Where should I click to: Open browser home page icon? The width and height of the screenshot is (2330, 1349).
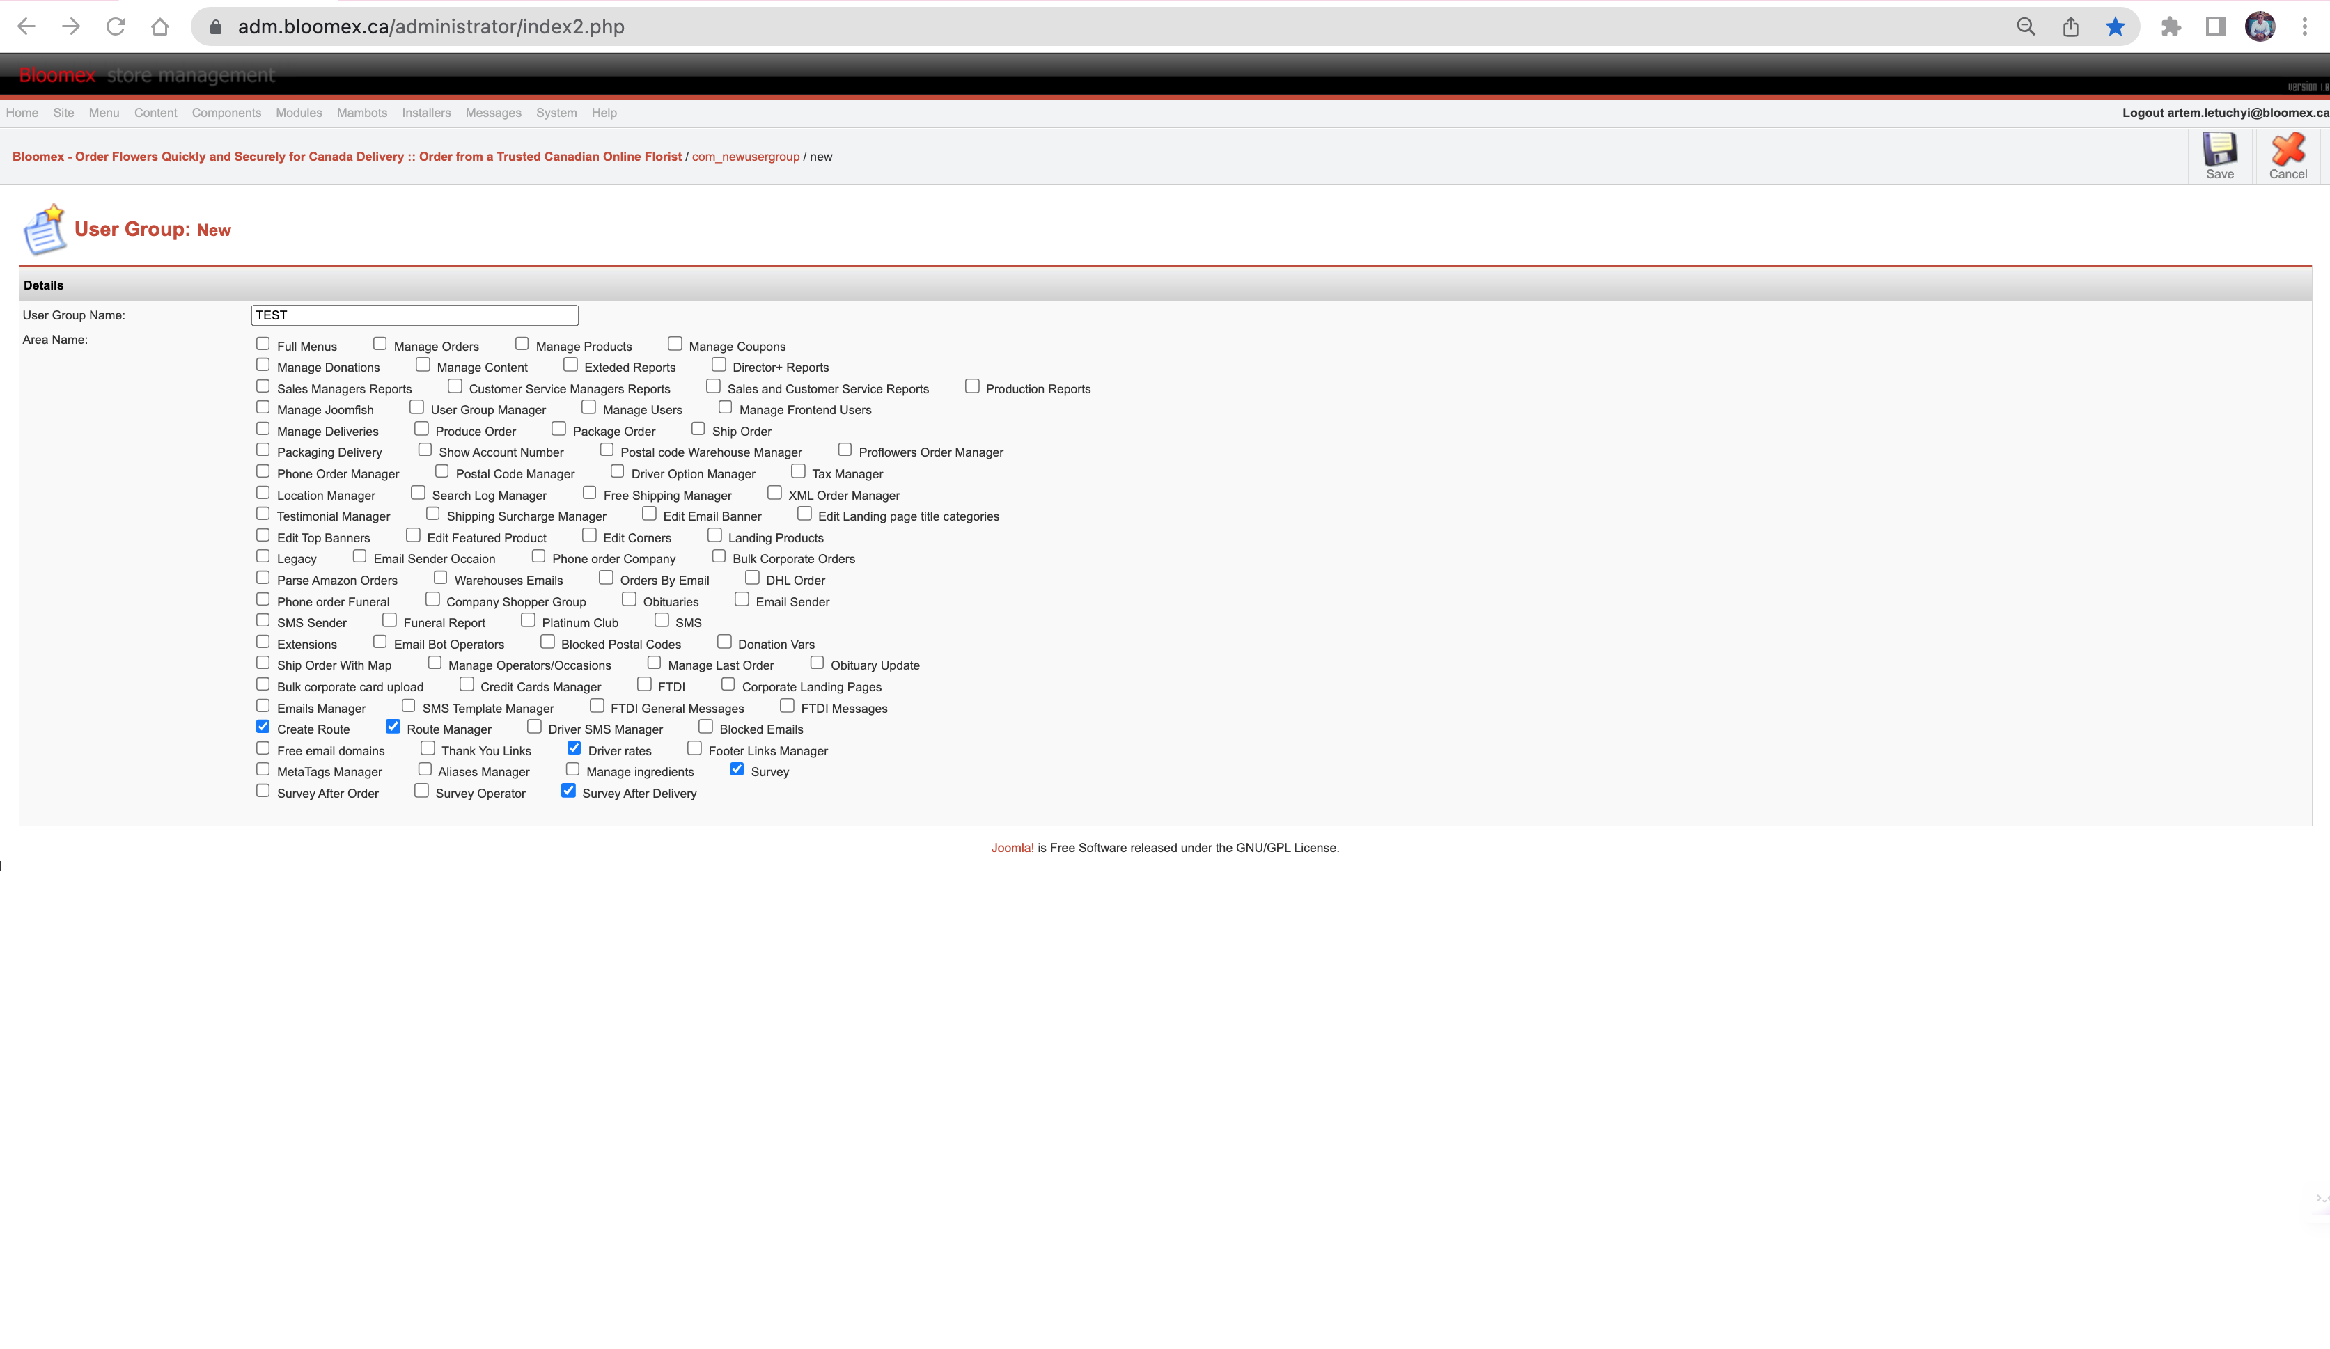point(160,26)
